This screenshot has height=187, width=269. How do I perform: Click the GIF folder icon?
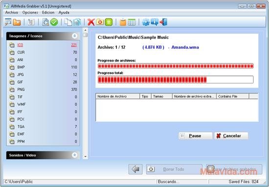click(12, 82)
